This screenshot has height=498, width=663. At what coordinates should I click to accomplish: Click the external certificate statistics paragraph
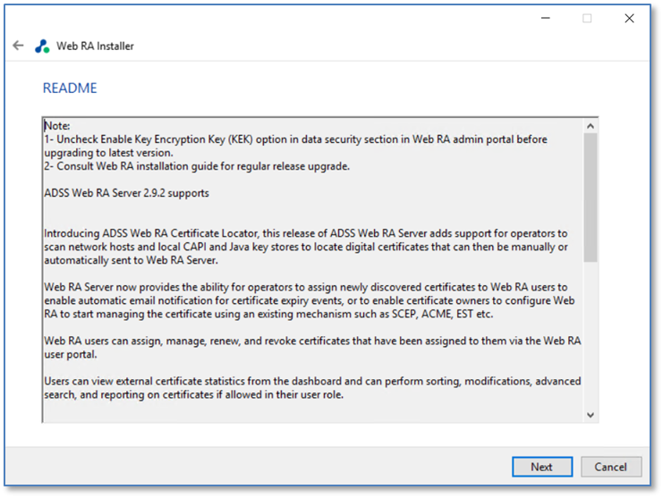312,388
